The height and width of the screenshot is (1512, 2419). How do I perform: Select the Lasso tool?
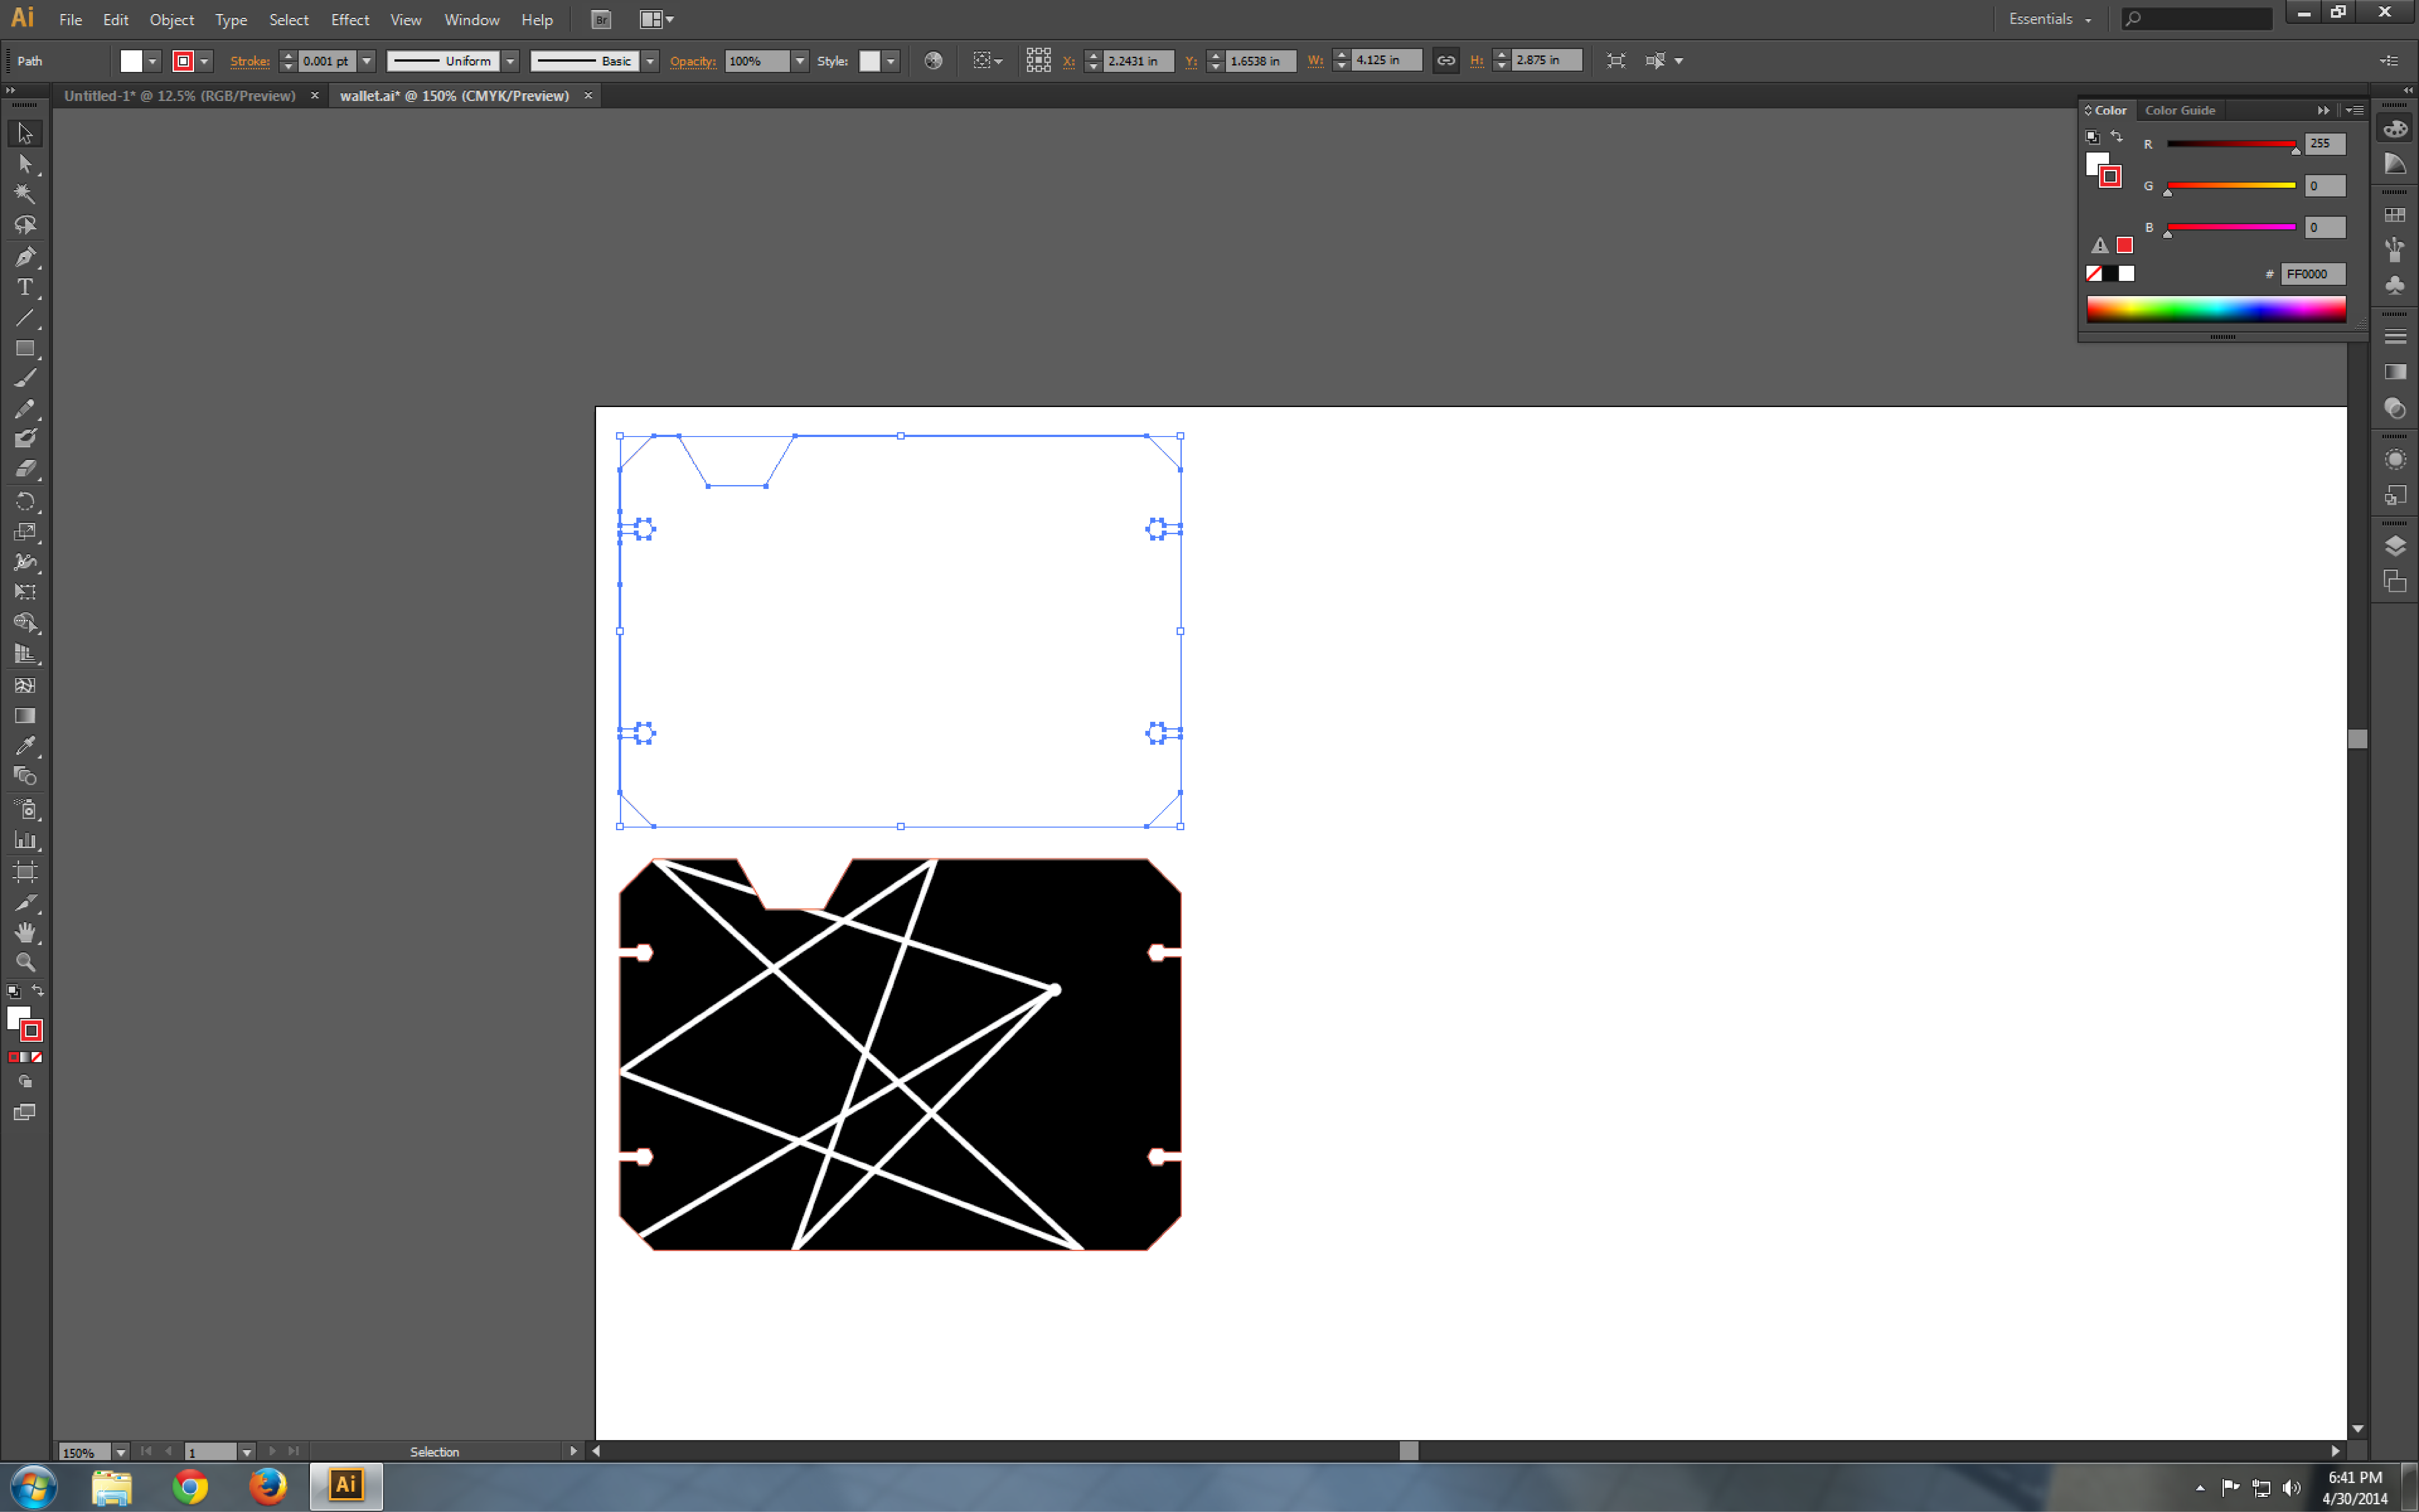[x=25, y=225]
